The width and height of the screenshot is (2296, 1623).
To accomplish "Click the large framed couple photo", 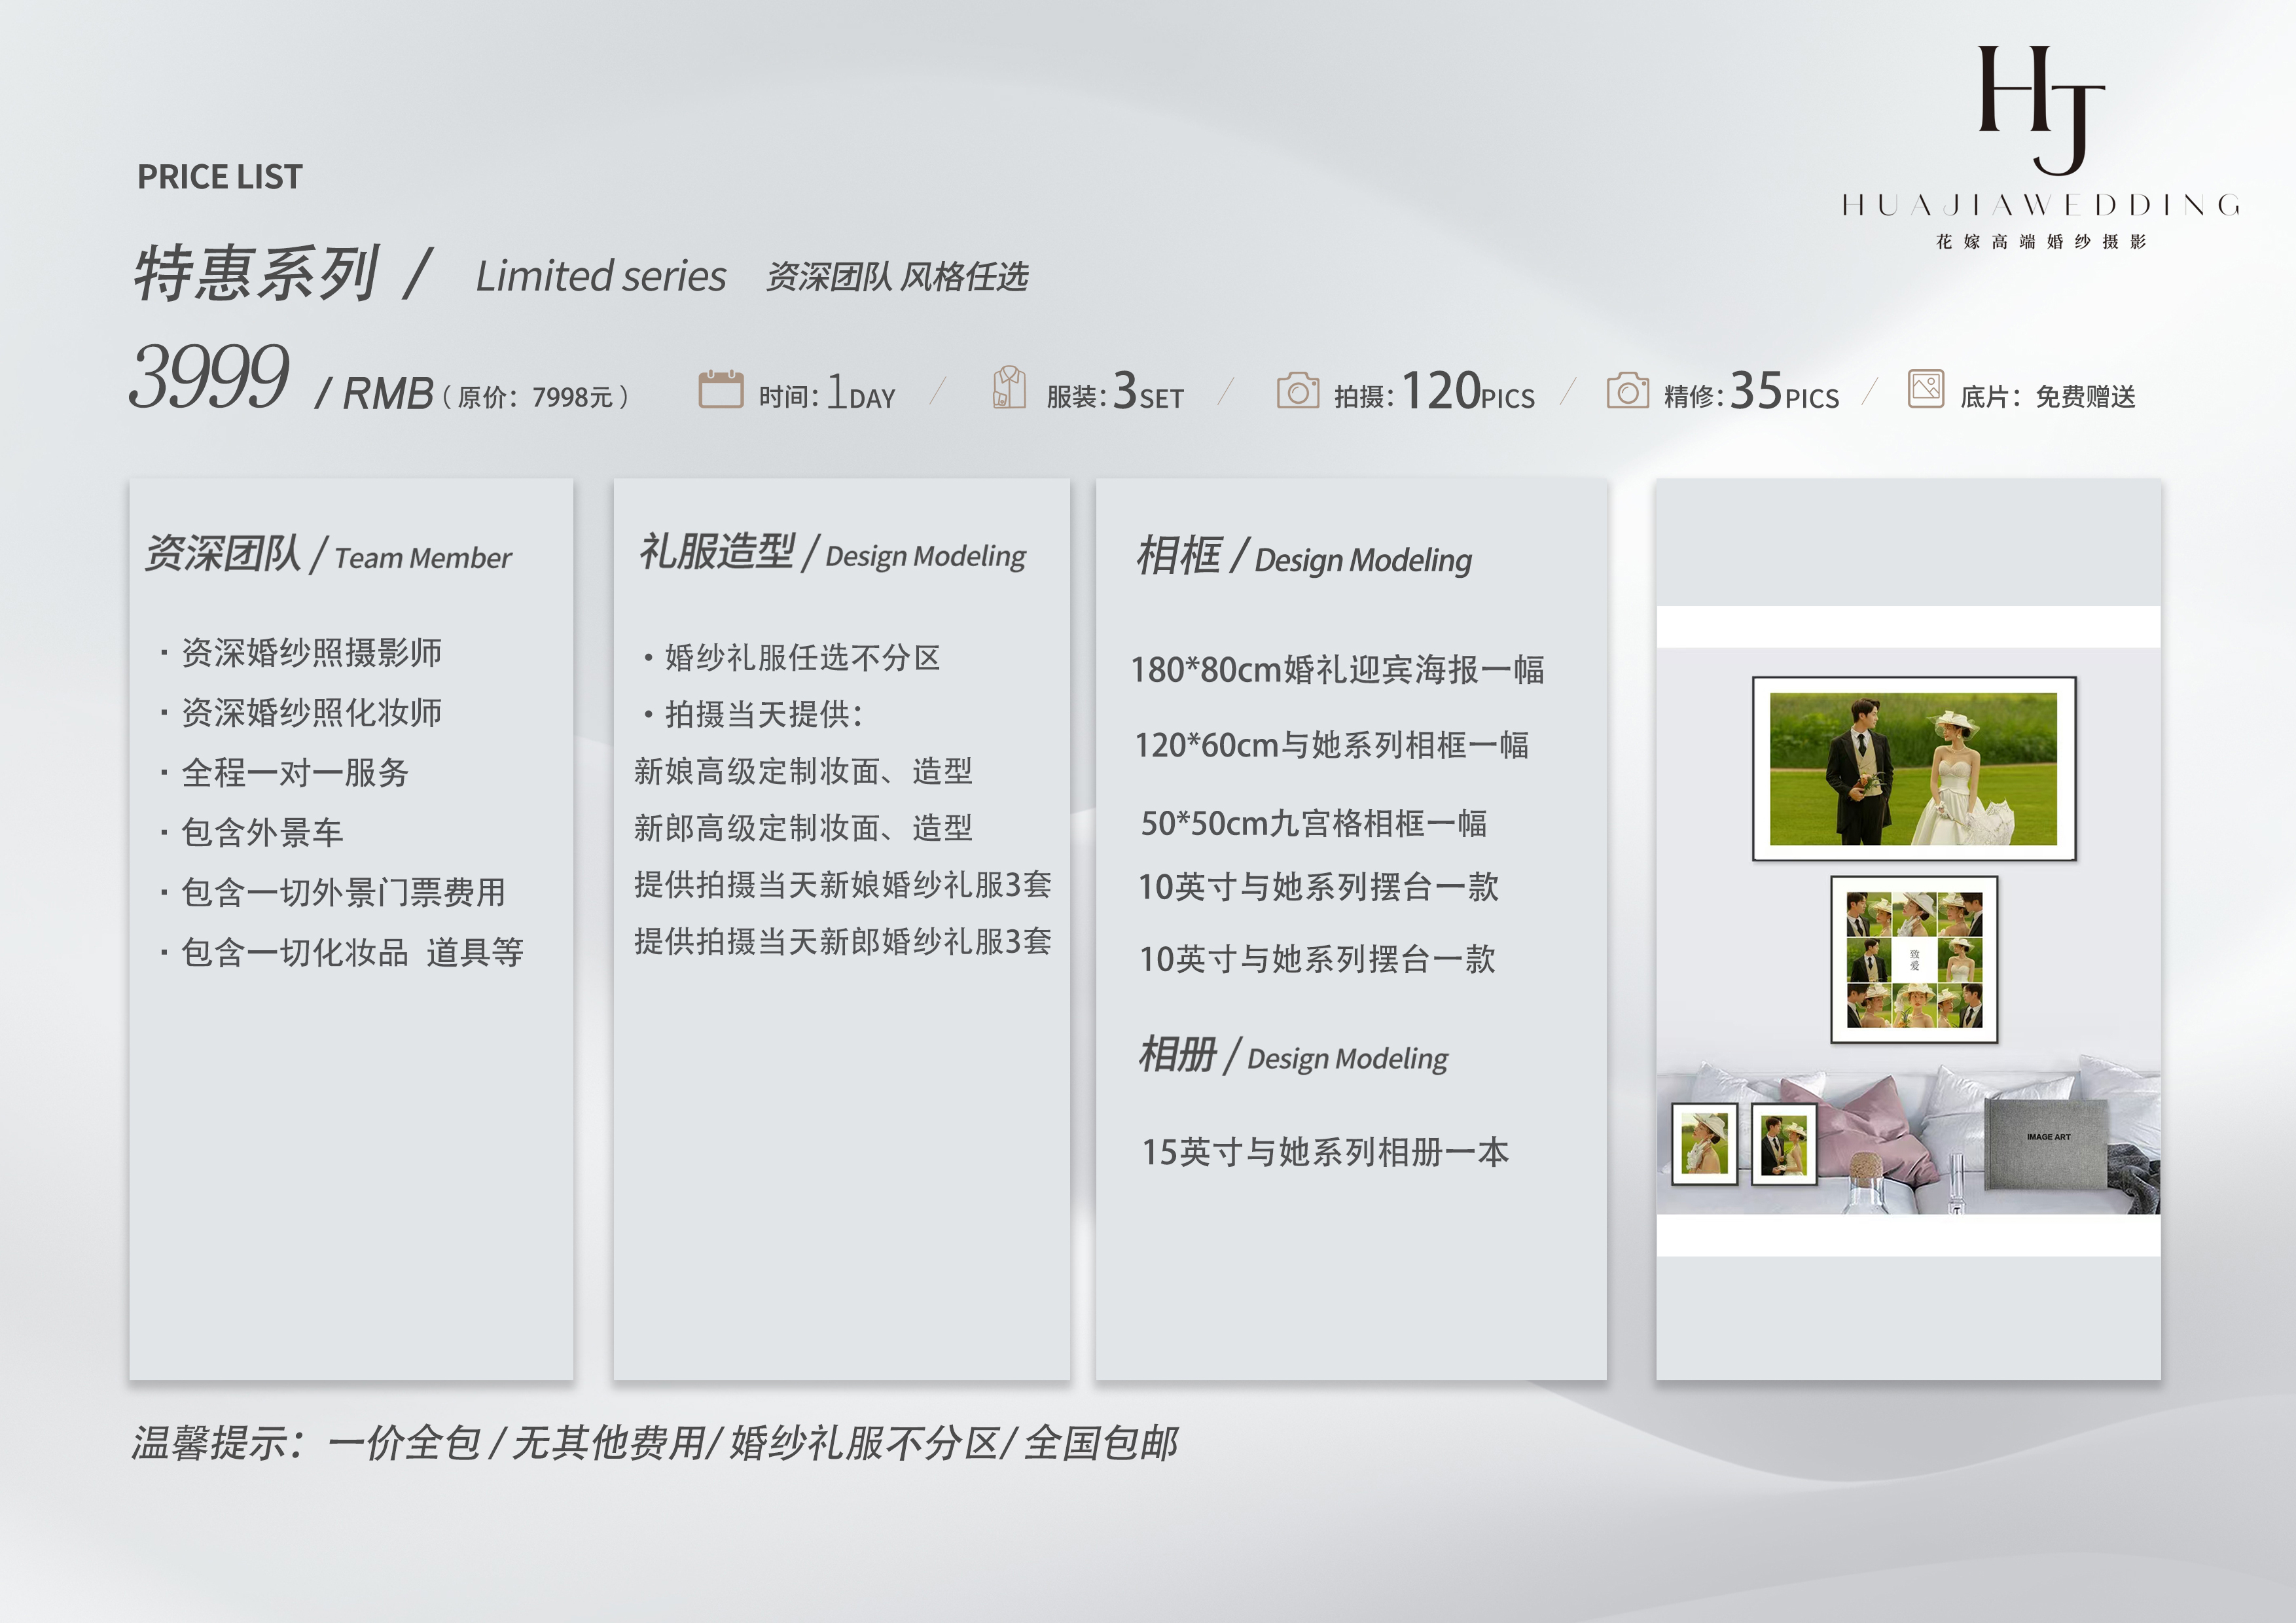I will [1913, 769].
